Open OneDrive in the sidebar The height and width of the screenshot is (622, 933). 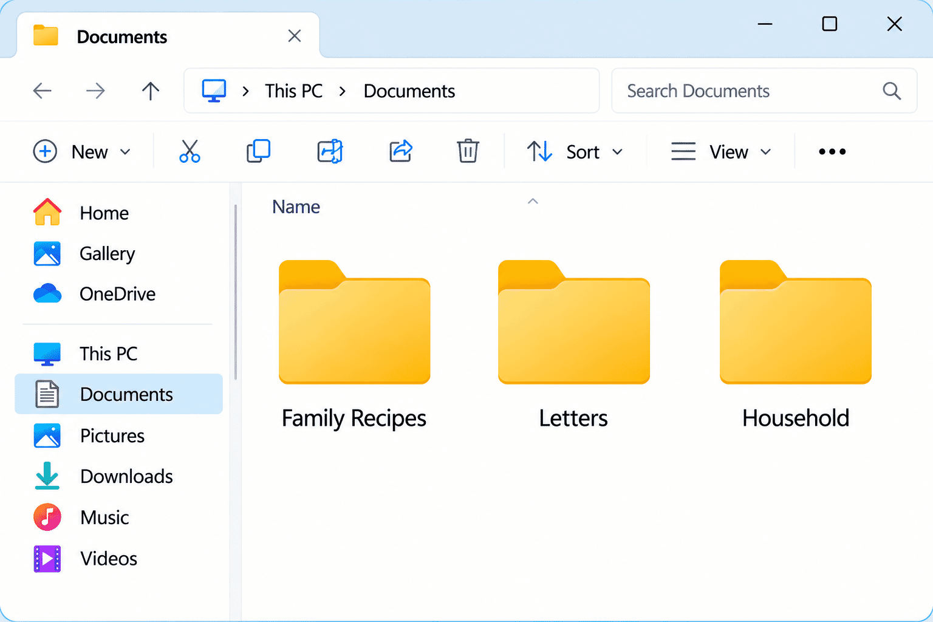tap(118, 294)
